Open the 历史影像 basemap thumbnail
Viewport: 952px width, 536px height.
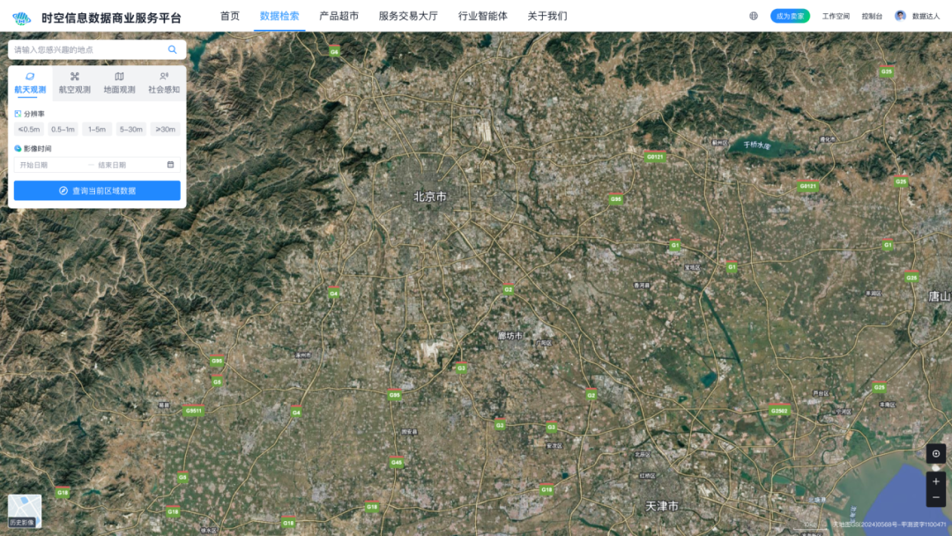tap(25, 510)
